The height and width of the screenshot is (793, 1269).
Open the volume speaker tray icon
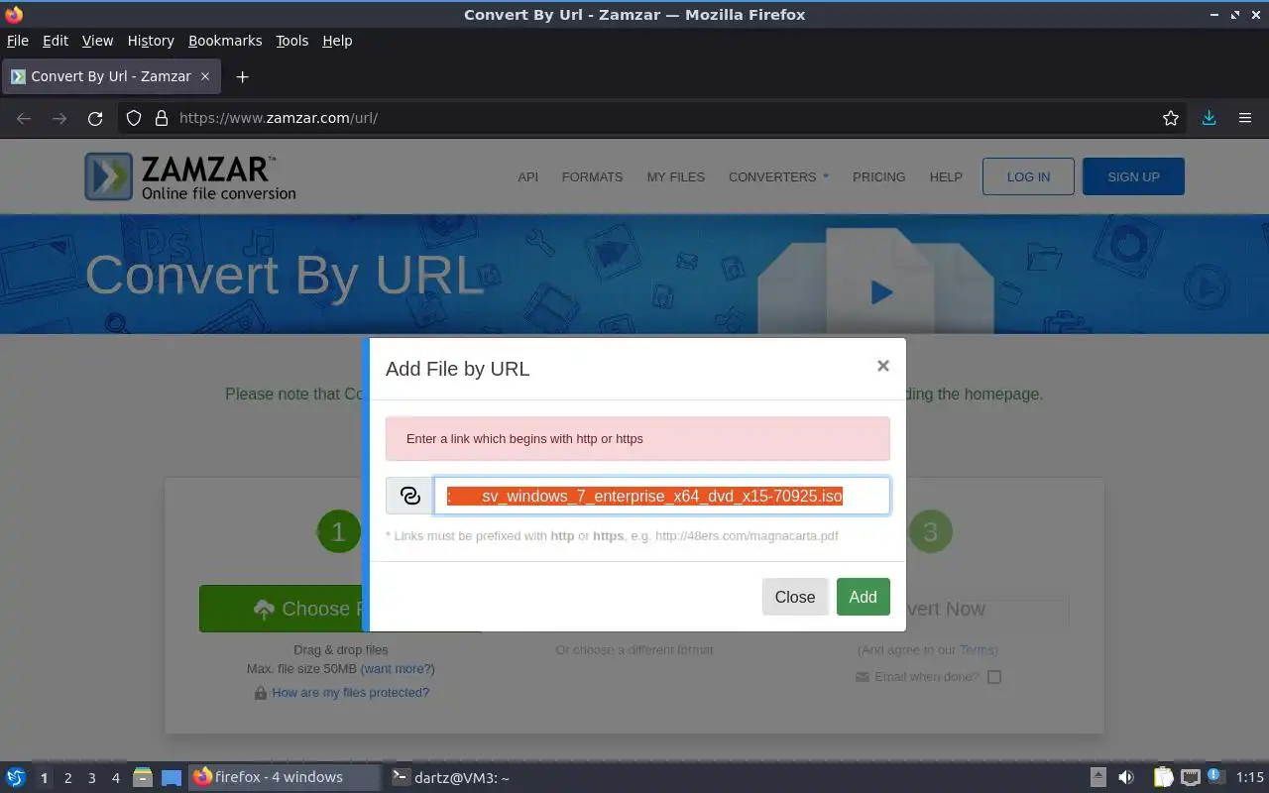pos(1126,777)
